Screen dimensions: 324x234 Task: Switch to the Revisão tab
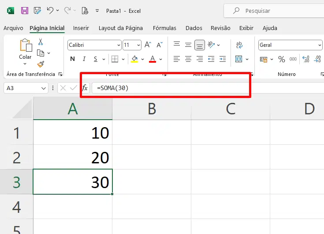click(220, 28)
